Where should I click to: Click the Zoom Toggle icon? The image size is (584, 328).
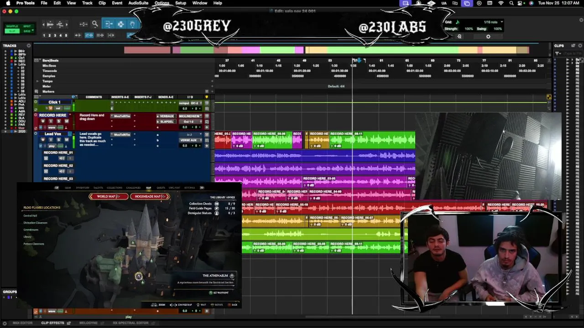83,24
